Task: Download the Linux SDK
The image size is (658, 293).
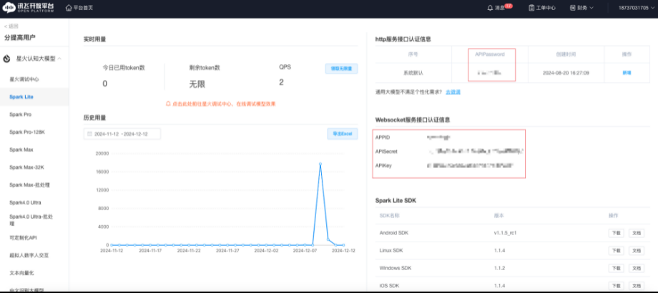Action: click(616, 251)
